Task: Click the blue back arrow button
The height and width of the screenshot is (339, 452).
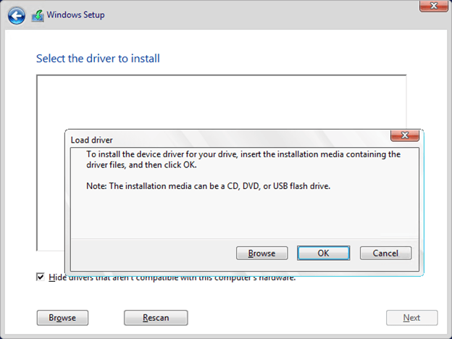Action: (17, 16)
